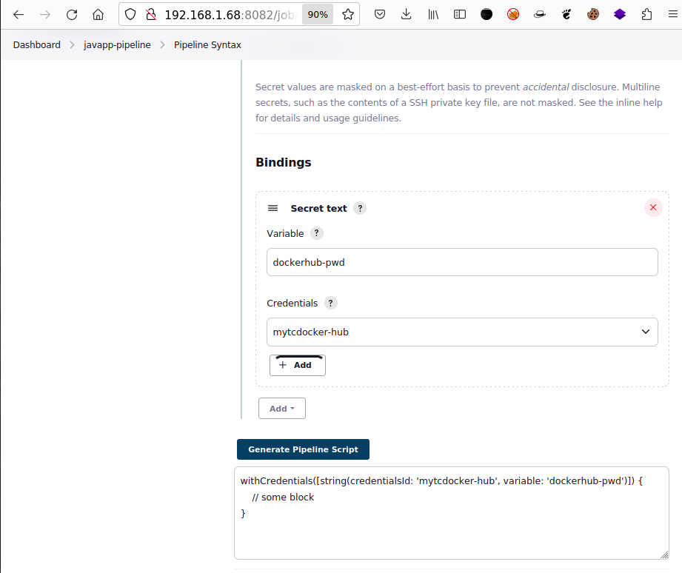Open the tracking protection shield icon
The image size is (682, 573).
pos(130,15)
